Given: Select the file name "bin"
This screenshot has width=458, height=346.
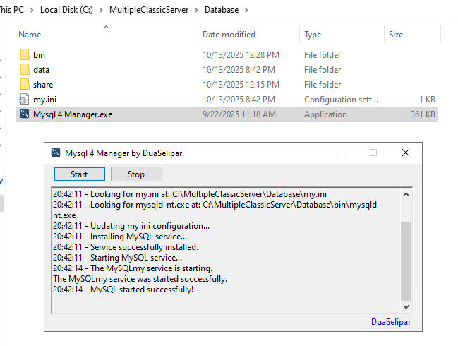Looking at the screenshot, I should click(39, 55).
